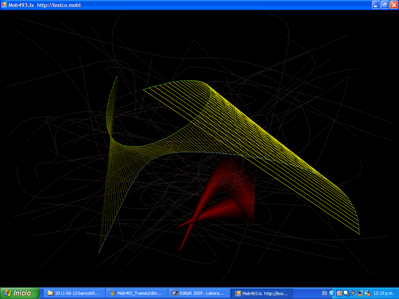The image size is (399, 299).
Task: Click the ES language indicator
Action: coord(325,293)
